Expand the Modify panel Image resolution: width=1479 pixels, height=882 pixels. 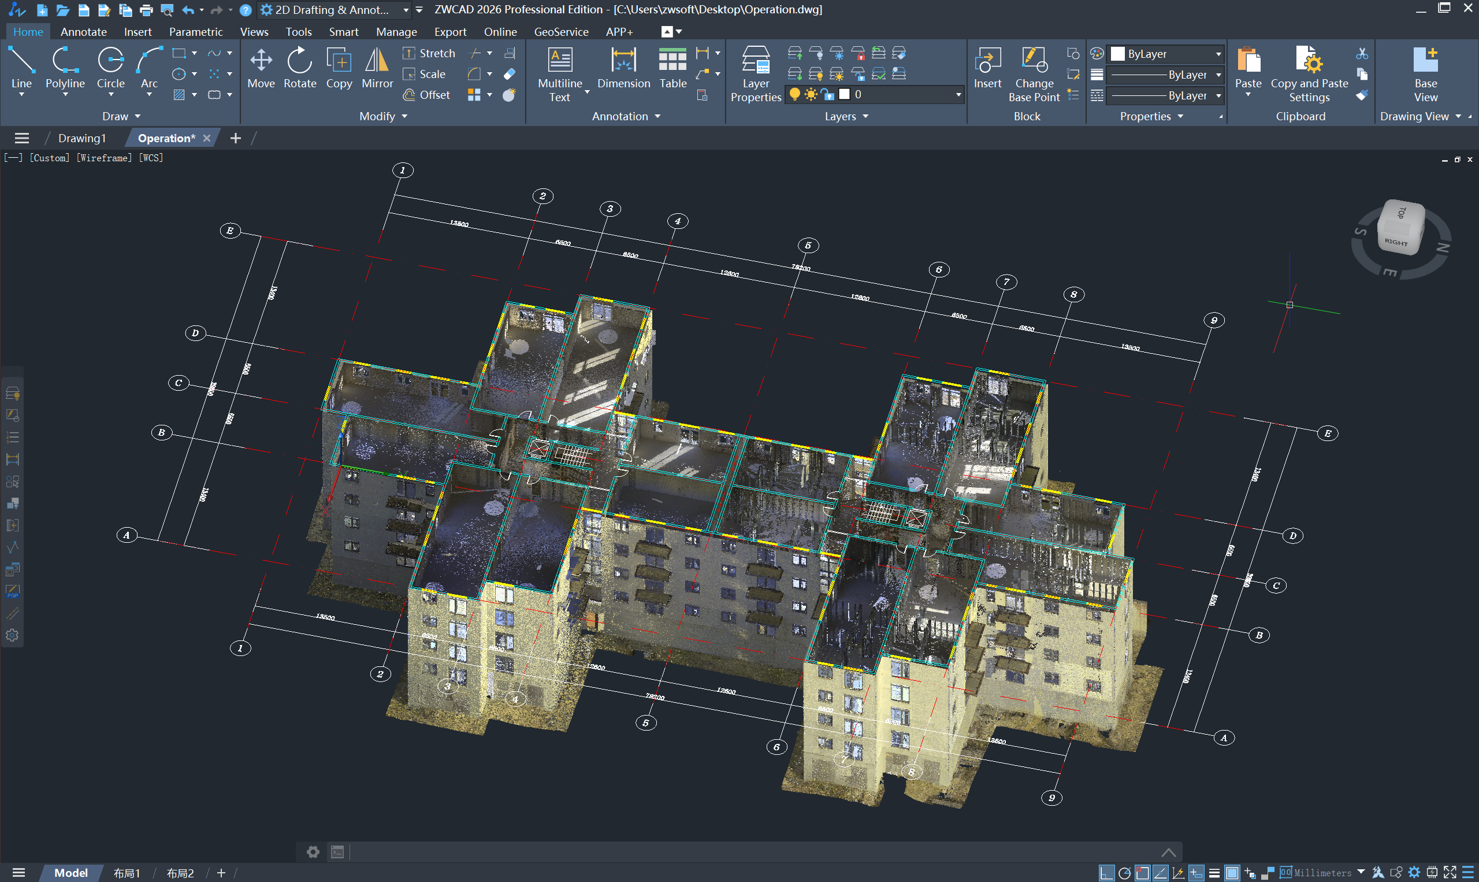tap(383, 117)
